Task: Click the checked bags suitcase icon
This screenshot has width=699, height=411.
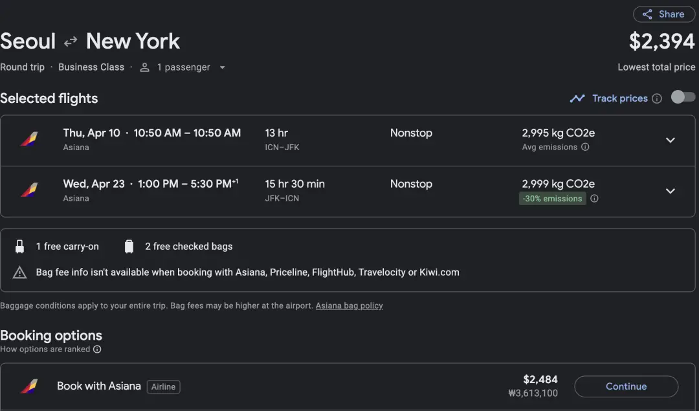Action: click(x=129, y=247)
